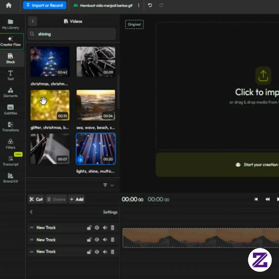Open the Filters panel

coord(11,144)
